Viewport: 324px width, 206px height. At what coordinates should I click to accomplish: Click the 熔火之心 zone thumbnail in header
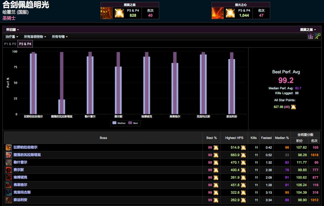(x=217, y=13)
